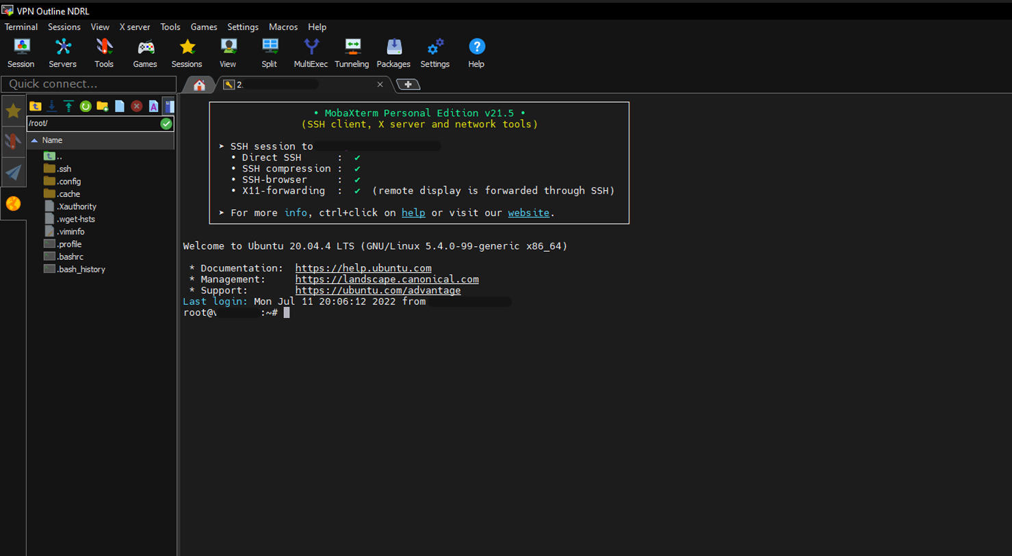Open the Help menu in the menu bar
This screenshot has height=556, width=1012.
[x=317, y=27]
